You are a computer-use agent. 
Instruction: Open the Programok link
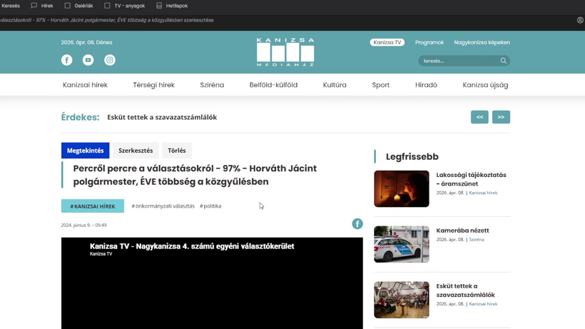429,43
